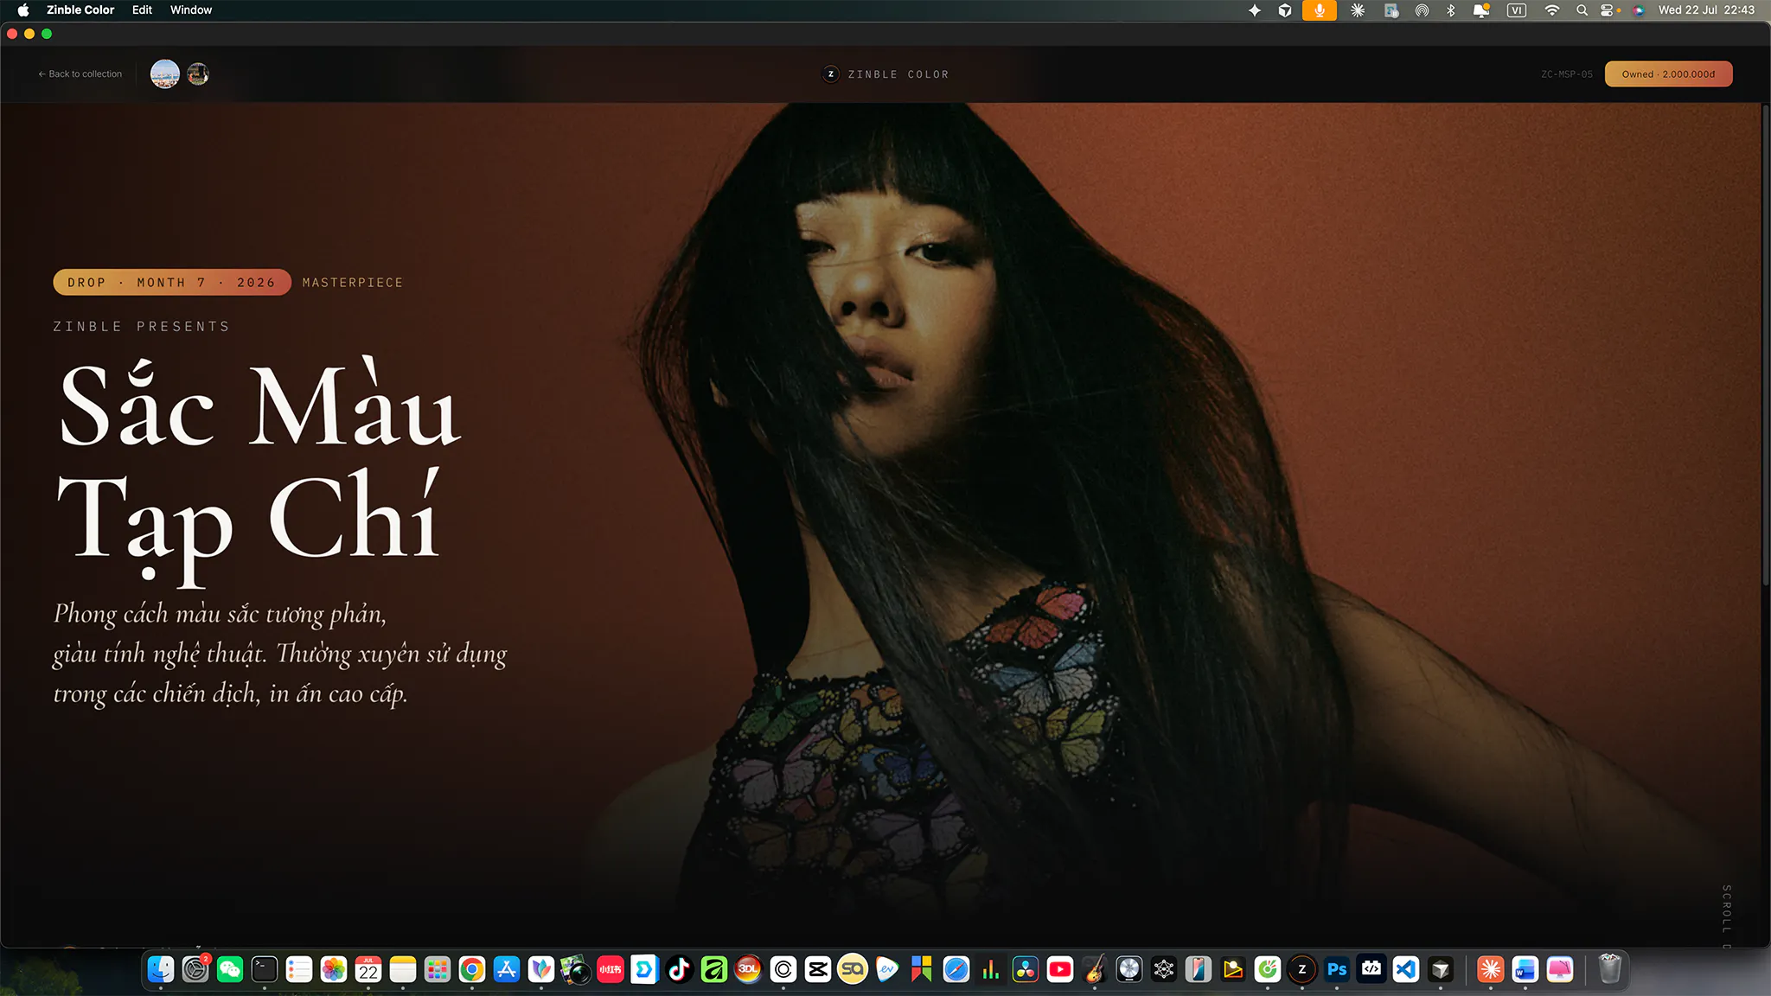Click the DROP MONTH 7 2026 badge
1771x996 pixels.
[172, 283]
